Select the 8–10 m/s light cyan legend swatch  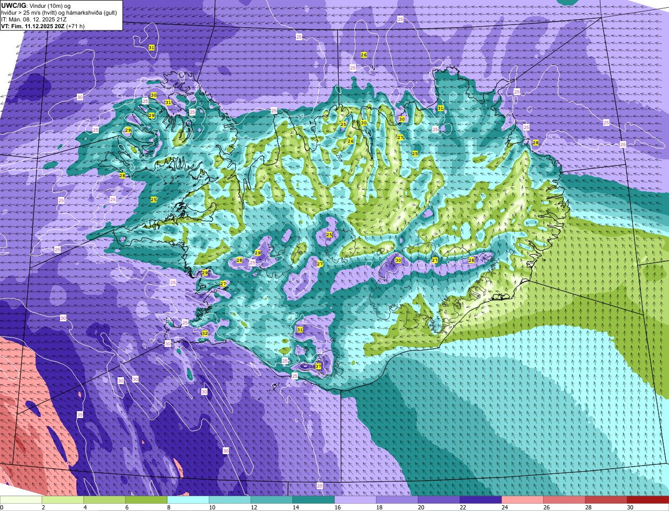188,500
